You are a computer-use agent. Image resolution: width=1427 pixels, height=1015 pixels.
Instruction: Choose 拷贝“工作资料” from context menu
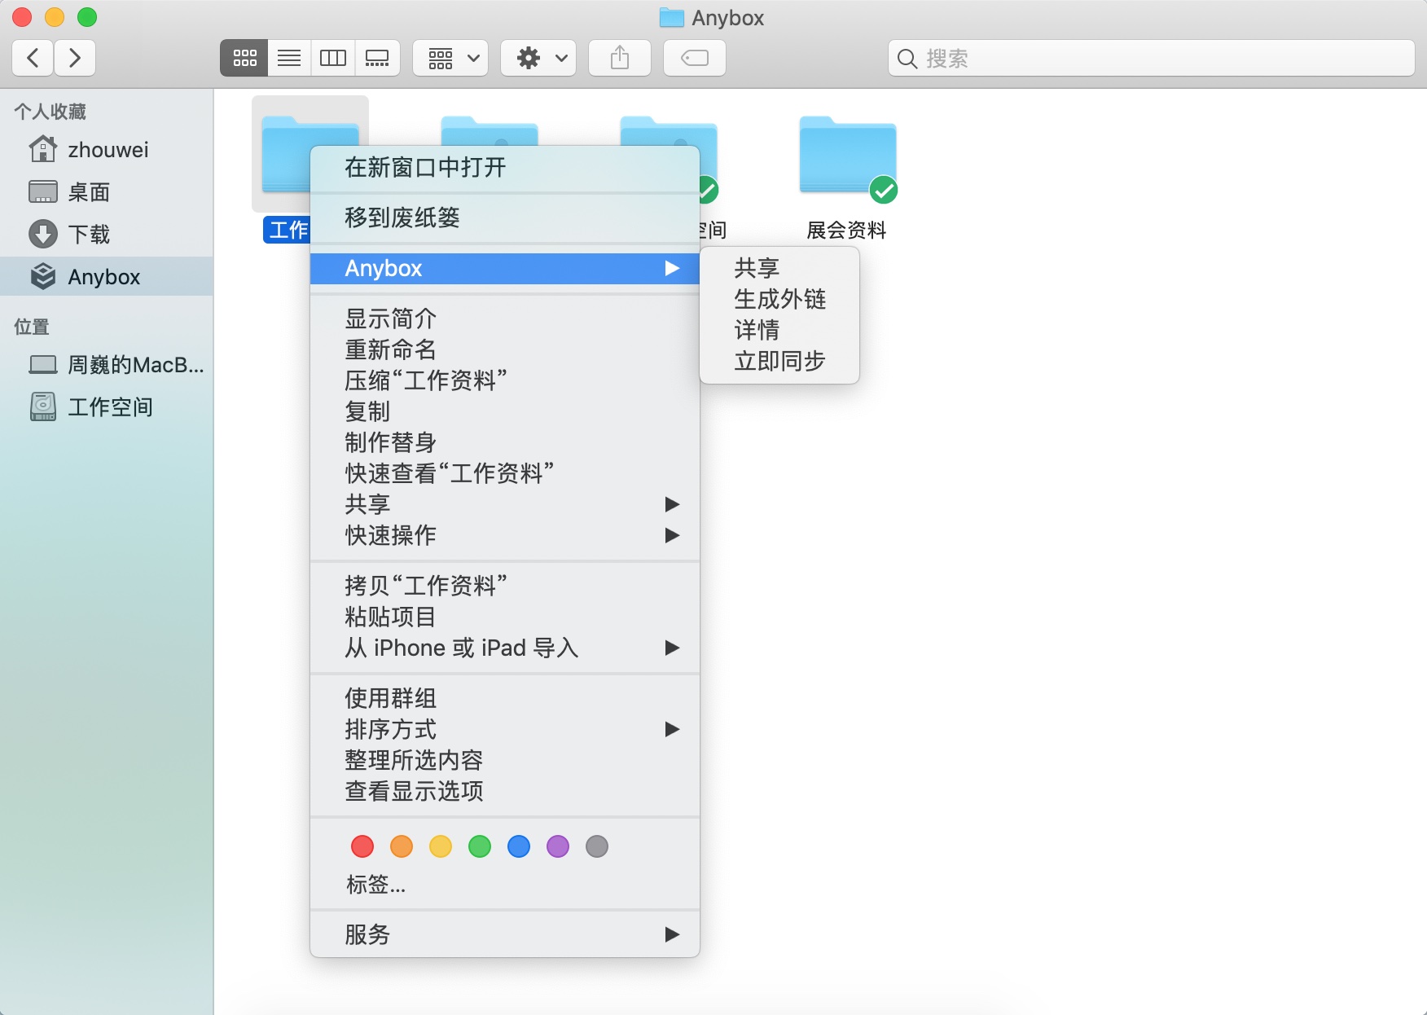(505, 586)
